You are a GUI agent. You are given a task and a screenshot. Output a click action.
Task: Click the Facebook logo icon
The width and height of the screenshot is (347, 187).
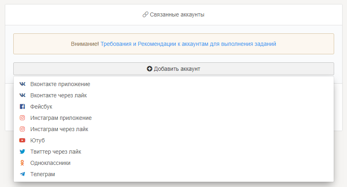(x=23, y=107)
